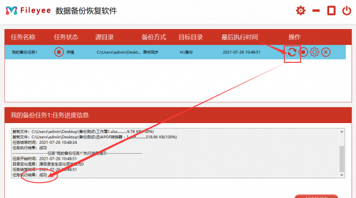The height and width of the screenshot is (198, 356).
Task: Click the log panel scrollbar down arrow
Action: click(x=342, y=175)
